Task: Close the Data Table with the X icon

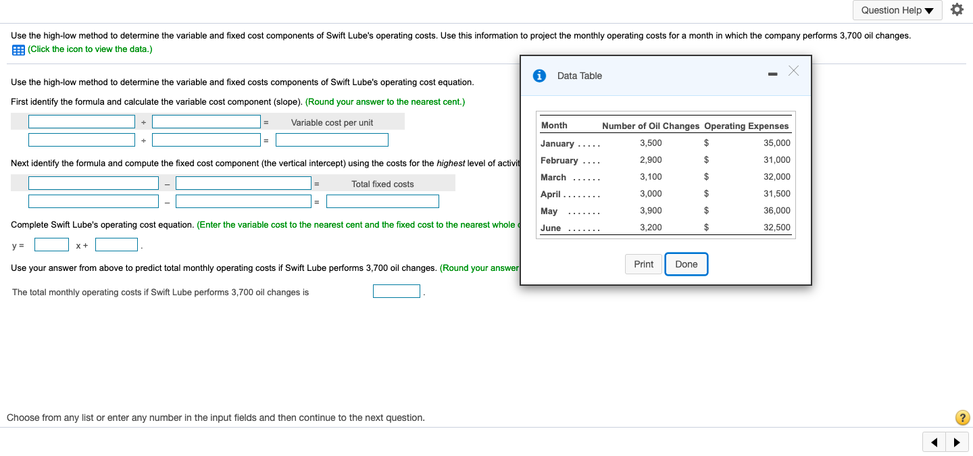Action: coord(793,70)
